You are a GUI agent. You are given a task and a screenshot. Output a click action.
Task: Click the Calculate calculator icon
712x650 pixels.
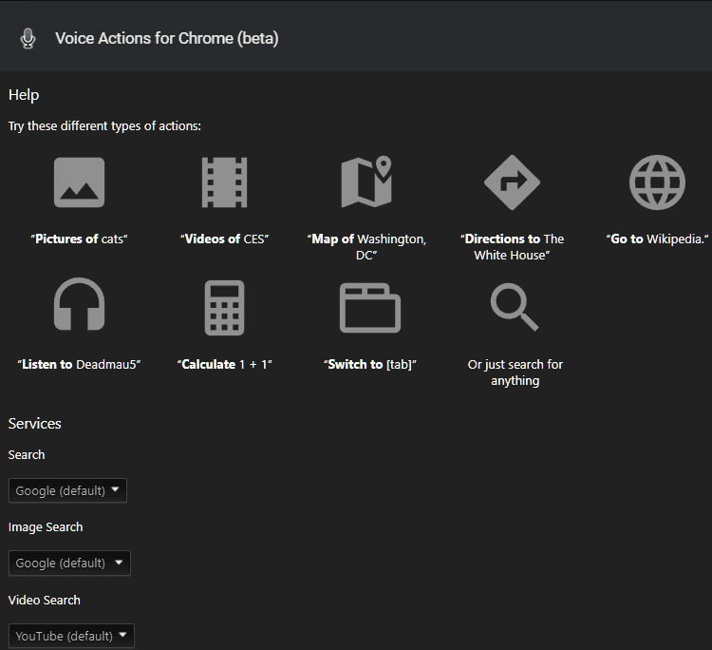point(224,308)
